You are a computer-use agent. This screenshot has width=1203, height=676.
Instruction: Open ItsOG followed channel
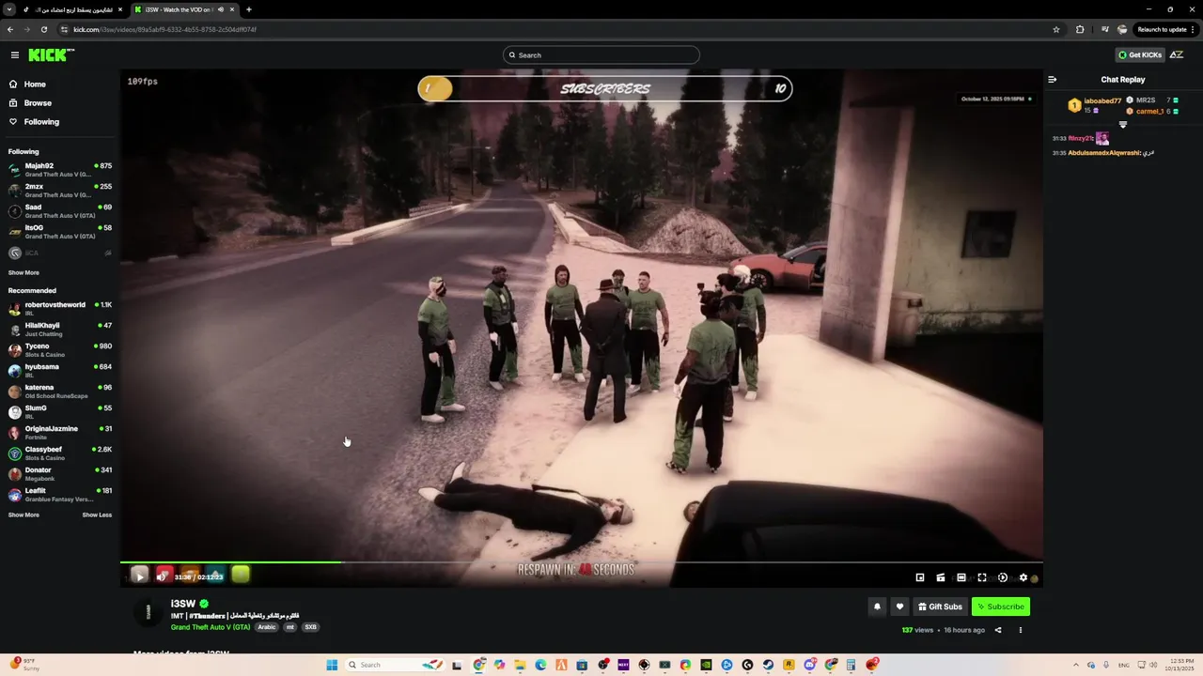click(x=60, y=232)
